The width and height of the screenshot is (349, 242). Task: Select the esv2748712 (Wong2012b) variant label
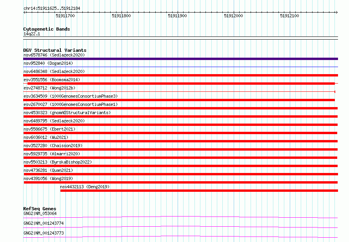click(49, 88)
